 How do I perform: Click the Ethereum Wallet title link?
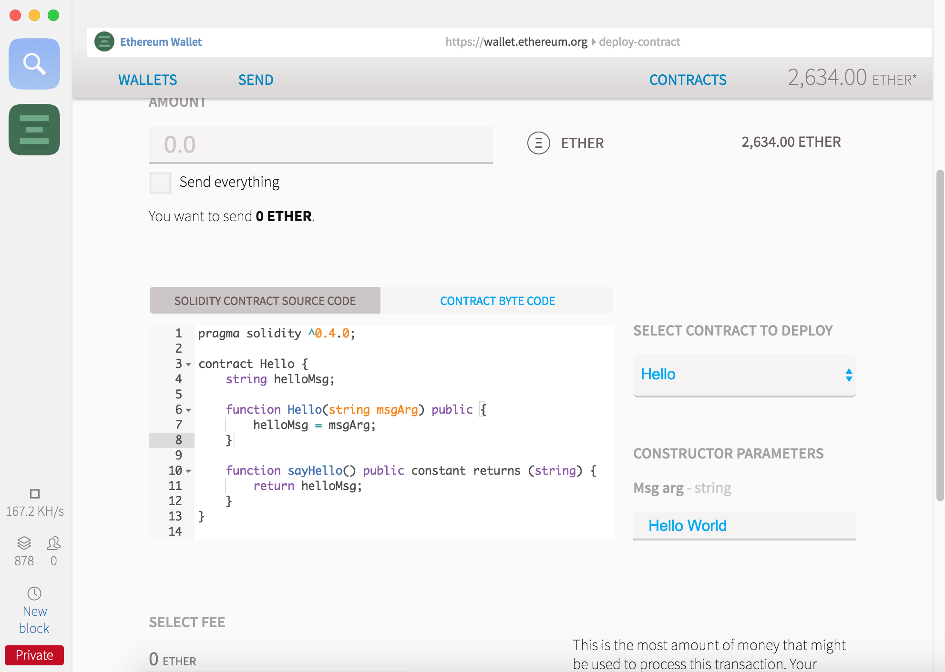click(161, 42)
